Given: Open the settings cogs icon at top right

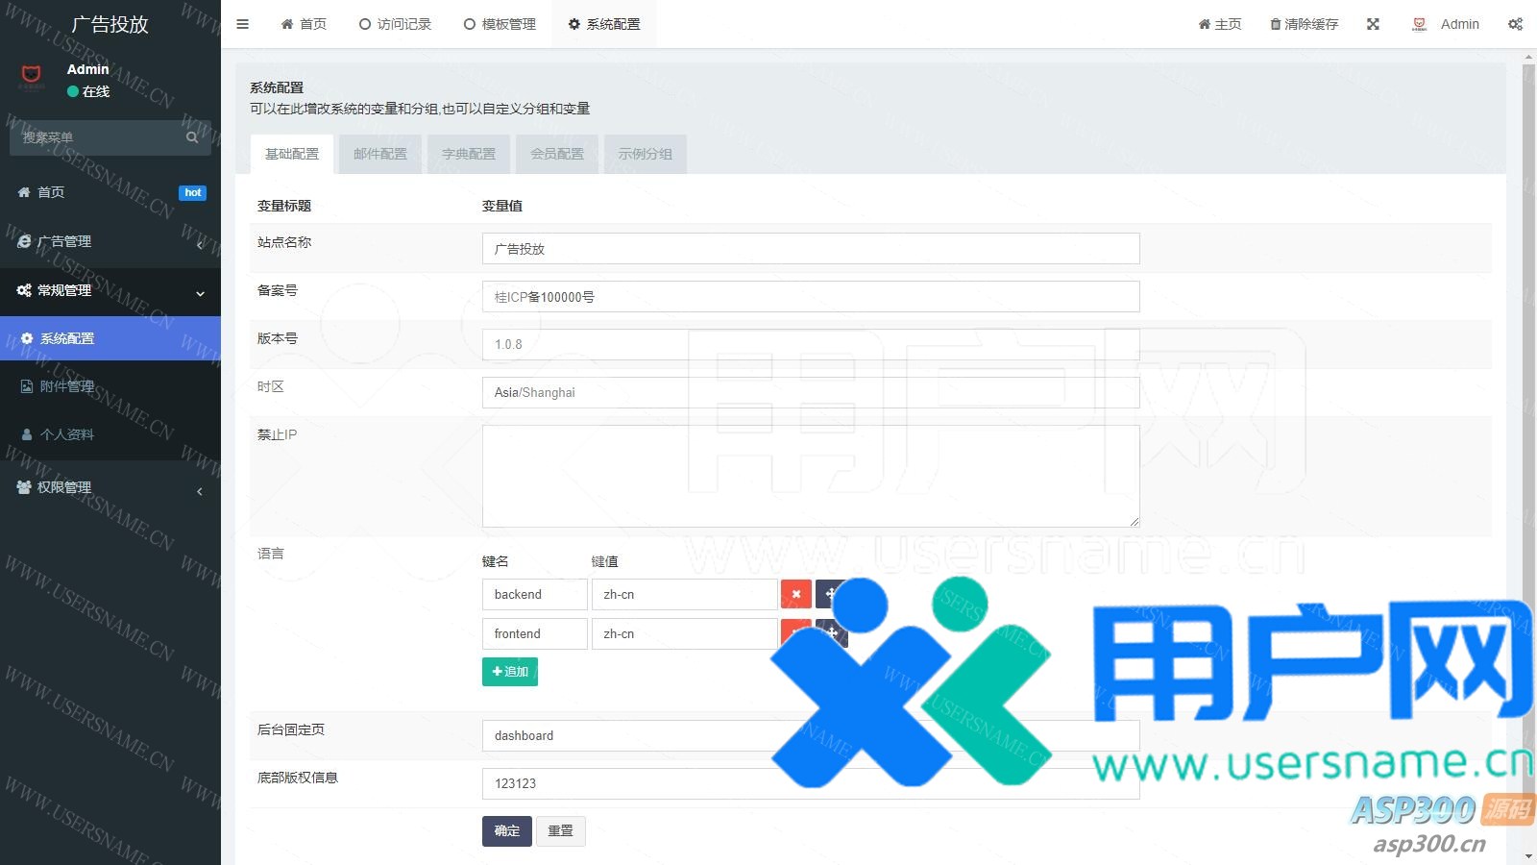Looking at the screenshot, I should pyautogui.click(x=1515, y=24).
